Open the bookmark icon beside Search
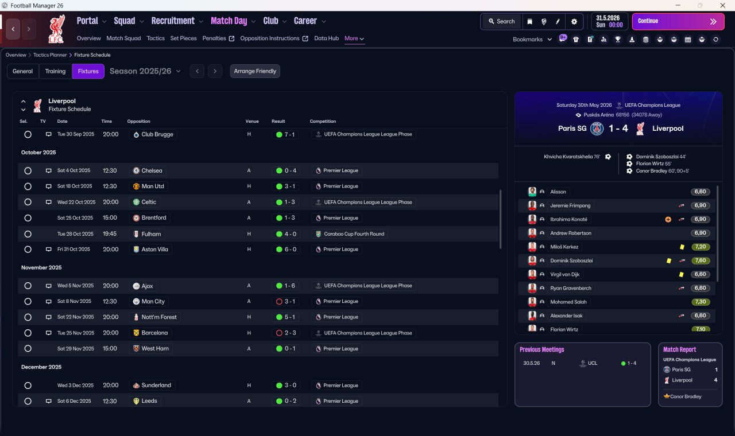This screenshot has width=735, height=436. (530, 21)
